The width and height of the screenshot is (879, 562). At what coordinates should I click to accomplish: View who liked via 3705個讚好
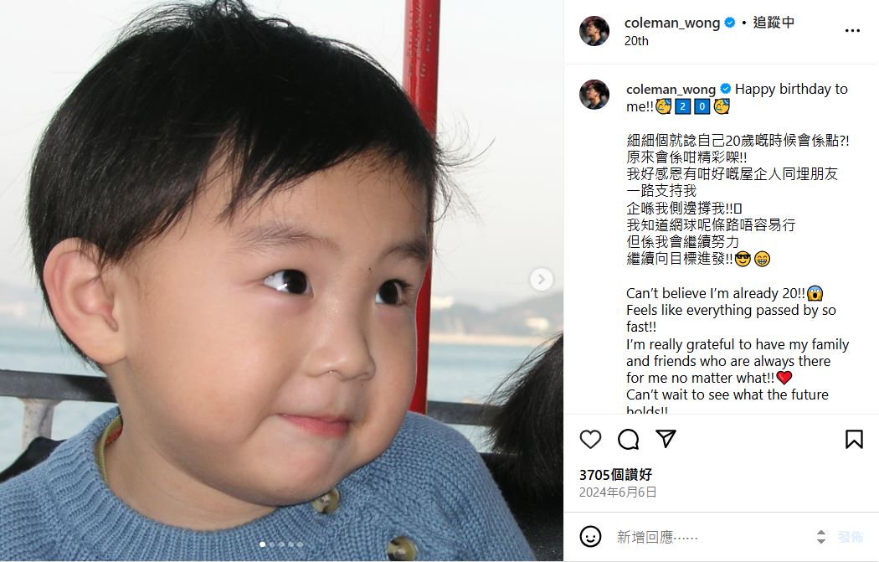click(615, 475)
